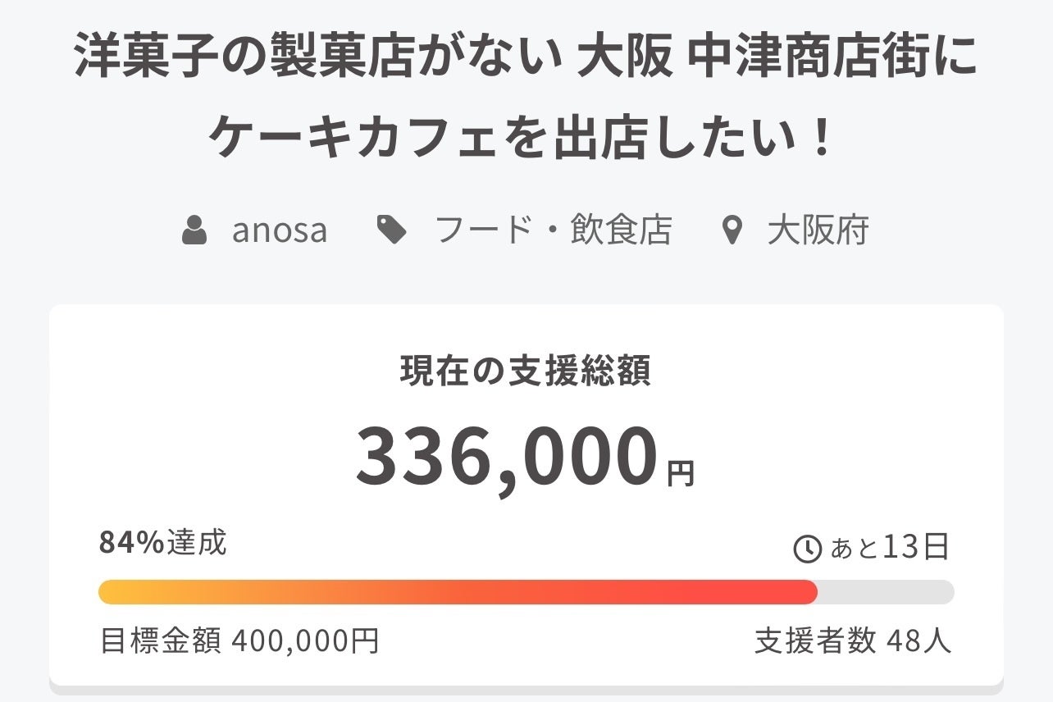1053x702 pixels.
Task: Click the 336,000 total amount figure
Action: click(x=507, y=458)
